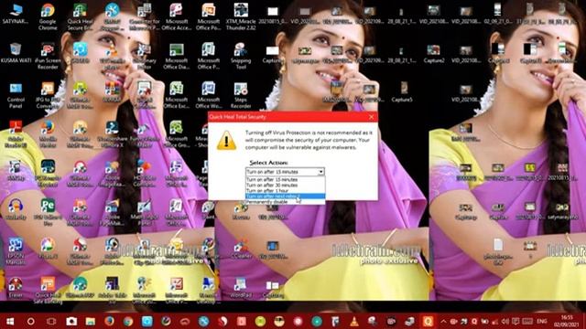Open volume control in system tray
The image size is (586, 329).
tap(505, 321)
